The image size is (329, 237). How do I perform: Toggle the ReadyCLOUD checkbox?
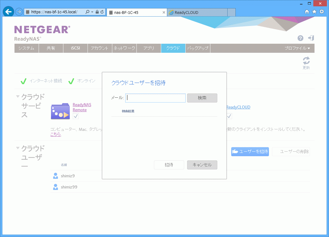tap(229, 116)
